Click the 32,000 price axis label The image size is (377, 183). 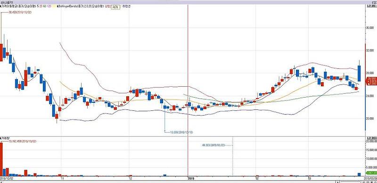370,50
